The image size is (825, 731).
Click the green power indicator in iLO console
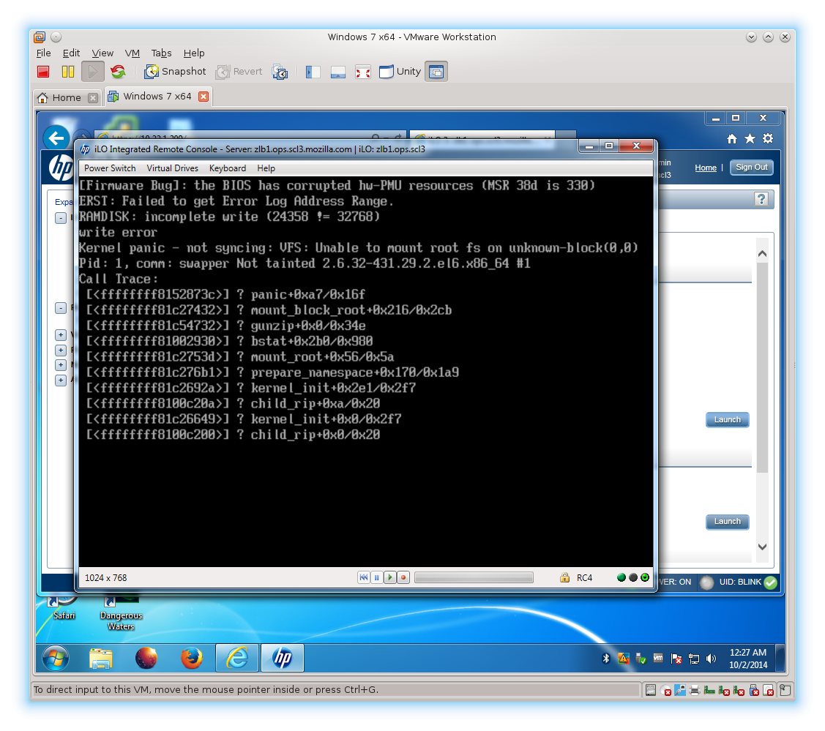tap(621, 577)
